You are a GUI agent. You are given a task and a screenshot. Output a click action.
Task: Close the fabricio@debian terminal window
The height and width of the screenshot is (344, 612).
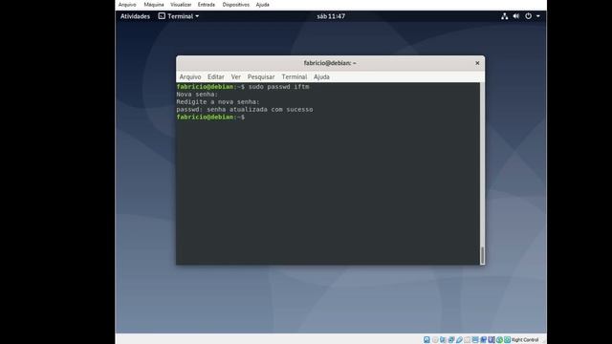[477, 63]
